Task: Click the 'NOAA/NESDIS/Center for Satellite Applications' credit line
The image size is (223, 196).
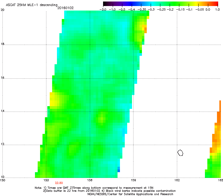Action: coord(130,194)
